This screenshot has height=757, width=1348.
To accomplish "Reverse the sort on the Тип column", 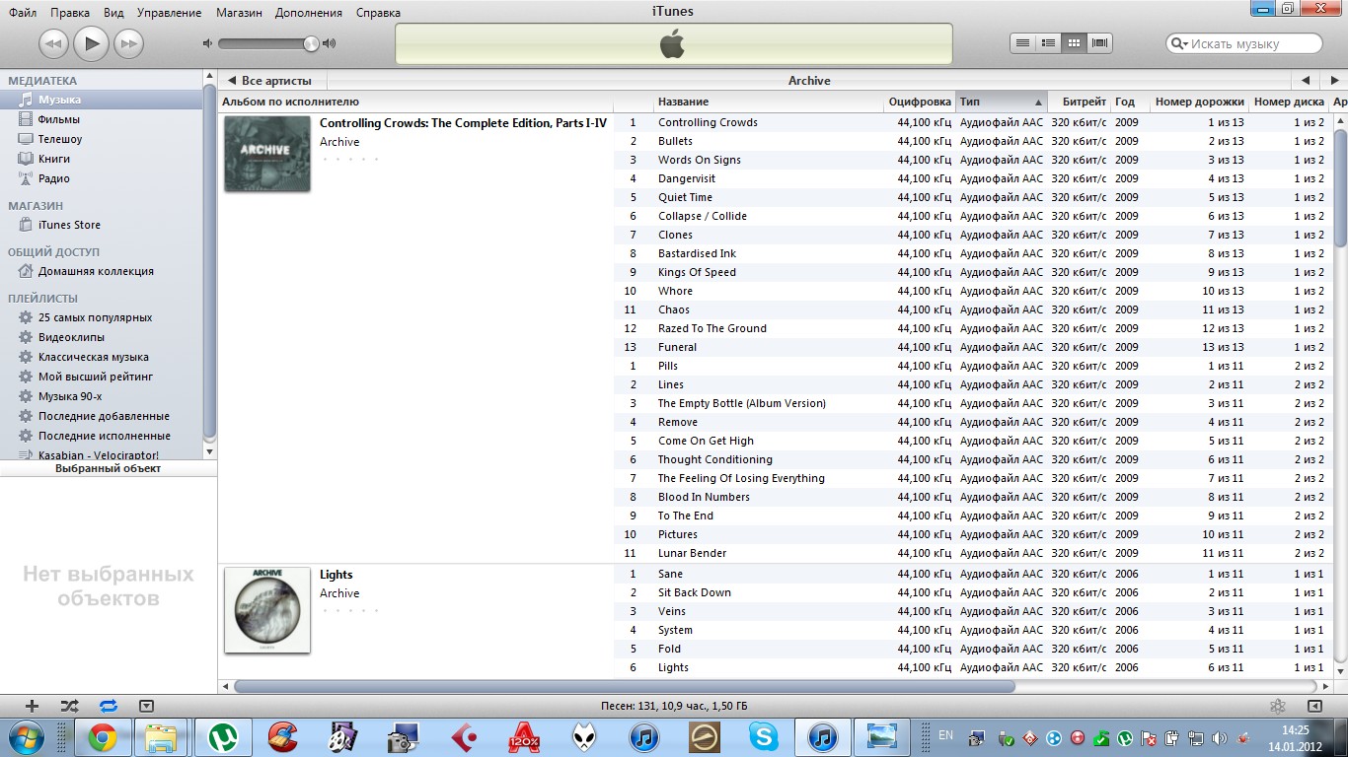I will [x=1001, y=102].
